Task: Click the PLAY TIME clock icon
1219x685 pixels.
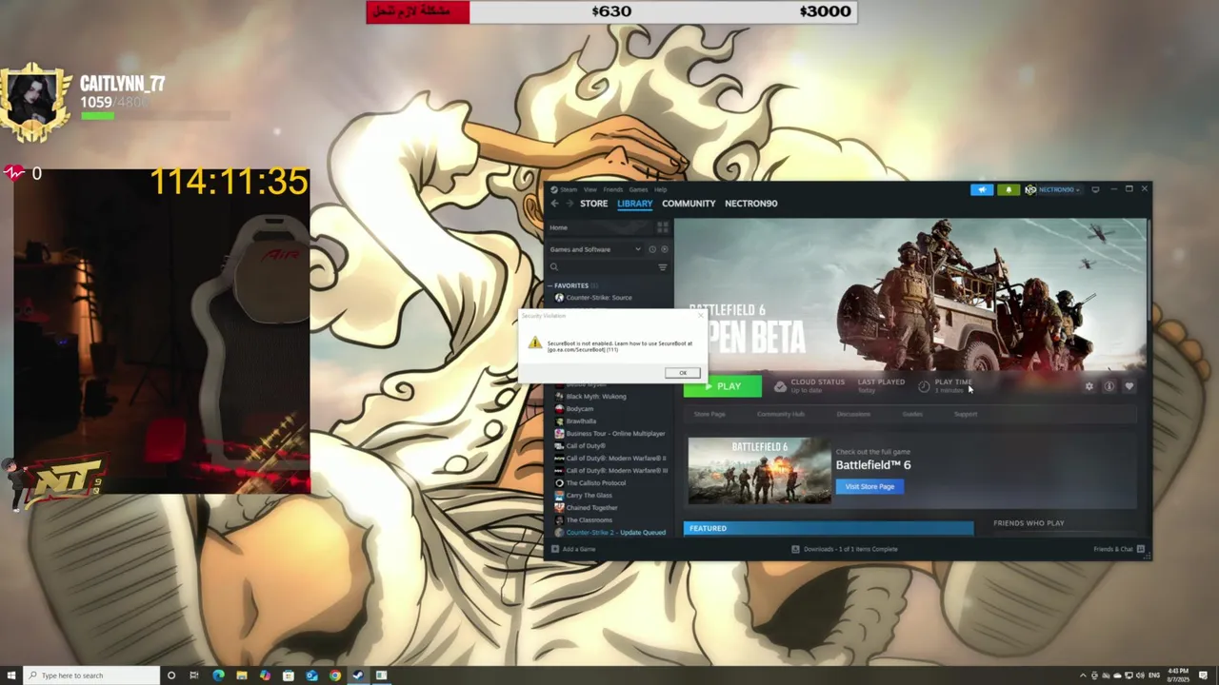Action: coord(924,386)
